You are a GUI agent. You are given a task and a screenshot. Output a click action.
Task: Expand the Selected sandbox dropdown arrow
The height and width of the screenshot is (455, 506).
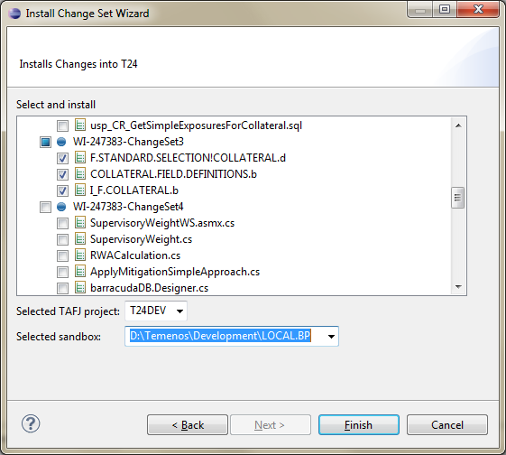(x=331, y=337)
